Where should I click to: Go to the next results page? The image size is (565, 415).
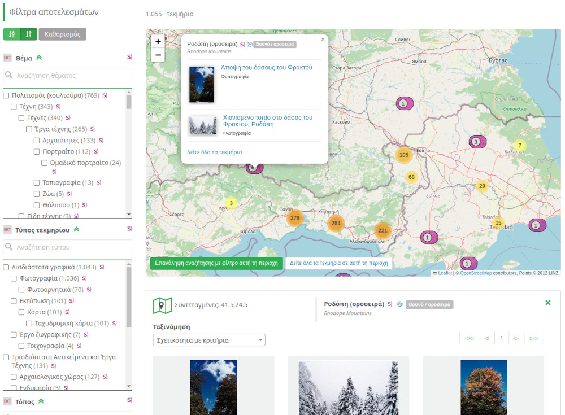click(x=516, y=338)
